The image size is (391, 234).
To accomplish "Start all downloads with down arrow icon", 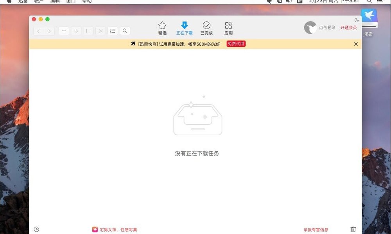I will pos(76,31).
